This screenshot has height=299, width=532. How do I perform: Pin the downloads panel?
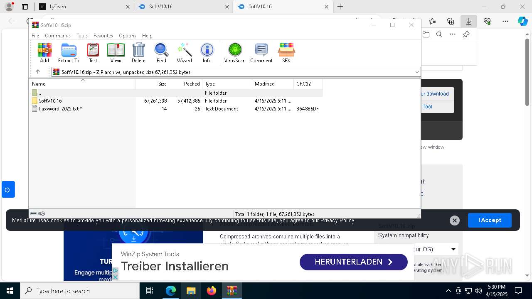coord(466,34)
